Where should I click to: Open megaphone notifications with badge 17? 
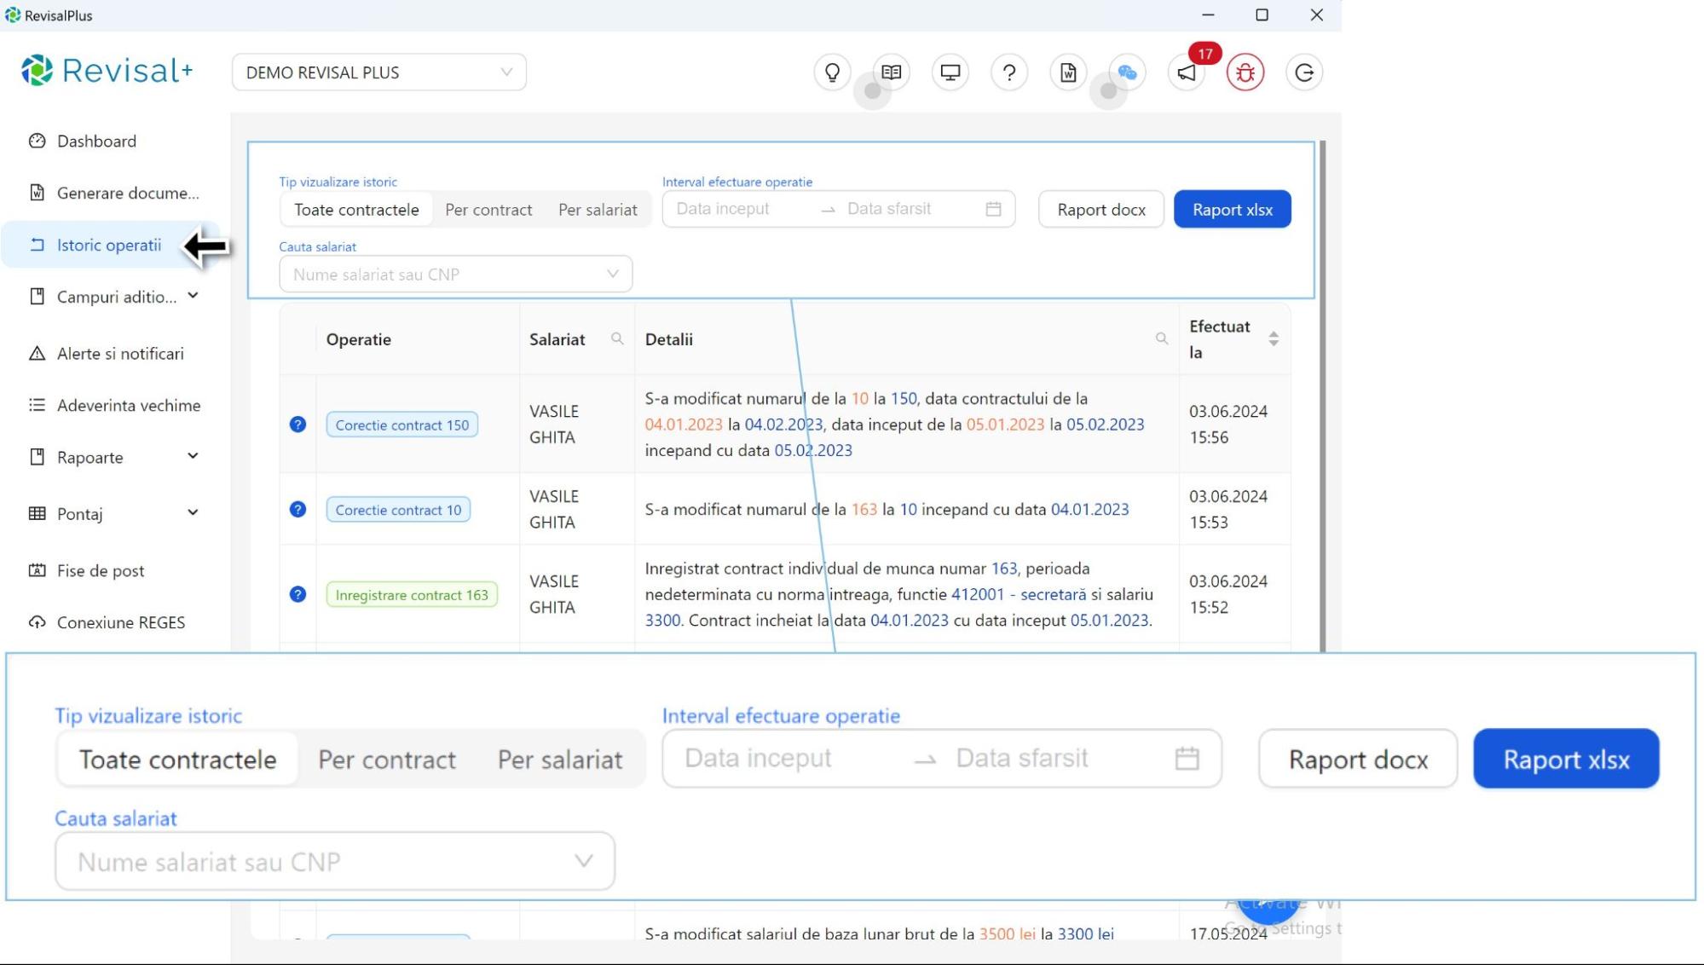(1187, 72)
